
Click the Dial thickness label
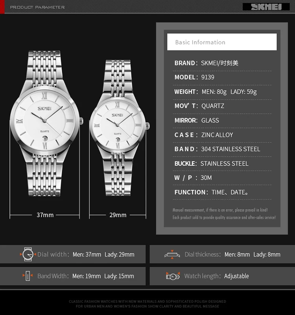pyautogui.click(x=203, y=255)
